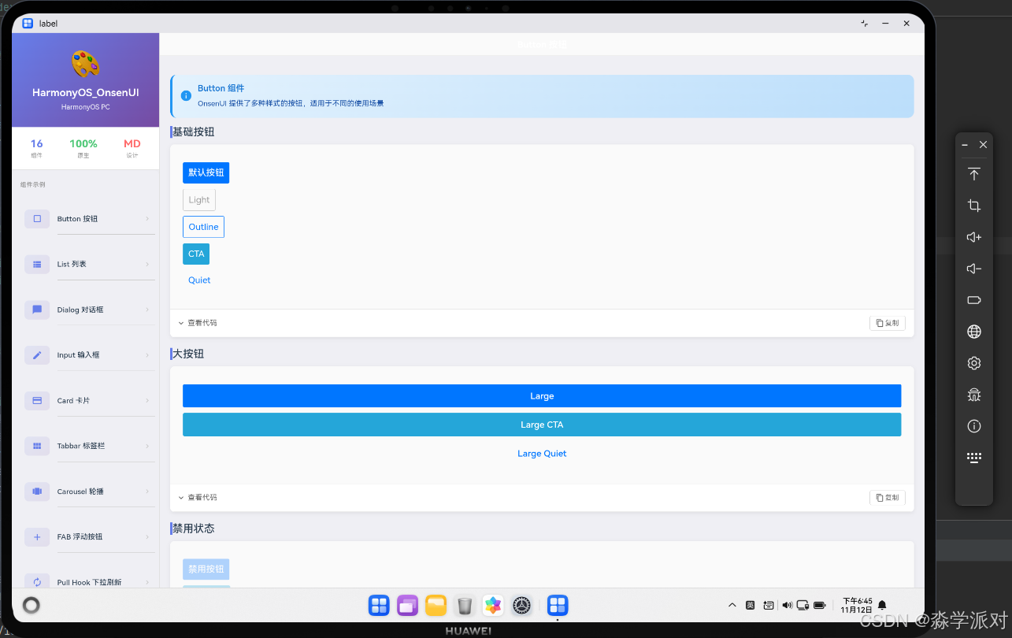Open the yellow file manager in dock
Viewport: 1012px width, 638px height.
(x=436, y=605)
